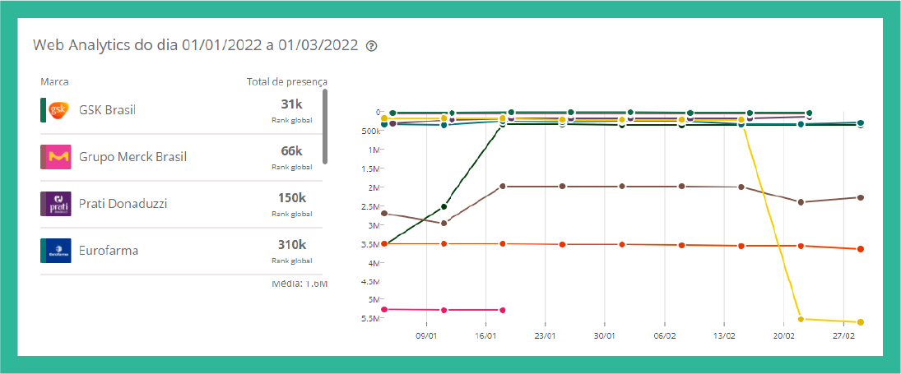Click the 31k rank value for GSK
The width and height of the screenshot is (901, 374).
coord(291,104)
